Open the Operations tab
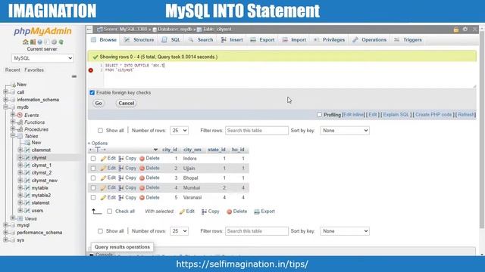The width and height of the screenshot is (485, 272). tap(370, 40)
